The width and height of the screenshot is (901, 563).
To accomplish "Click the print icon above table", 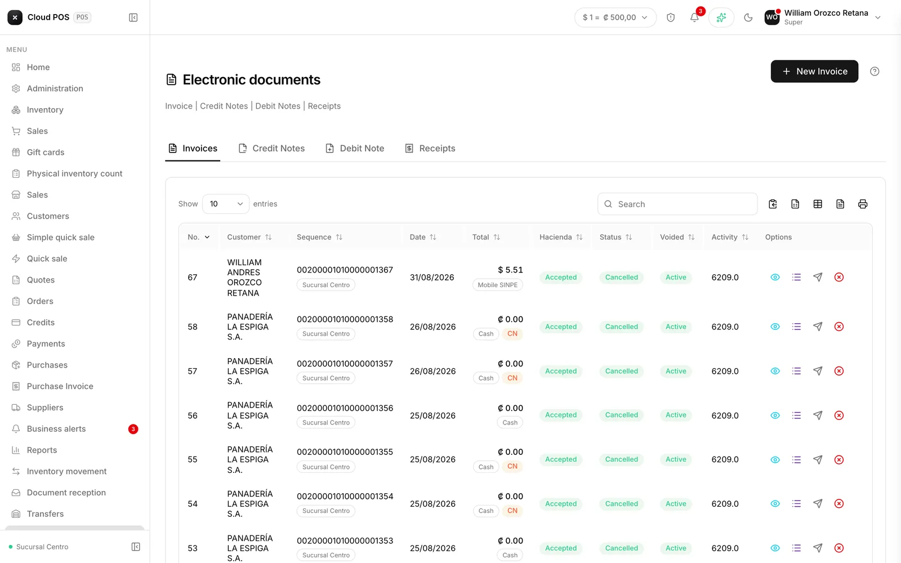I will (863, 204).
